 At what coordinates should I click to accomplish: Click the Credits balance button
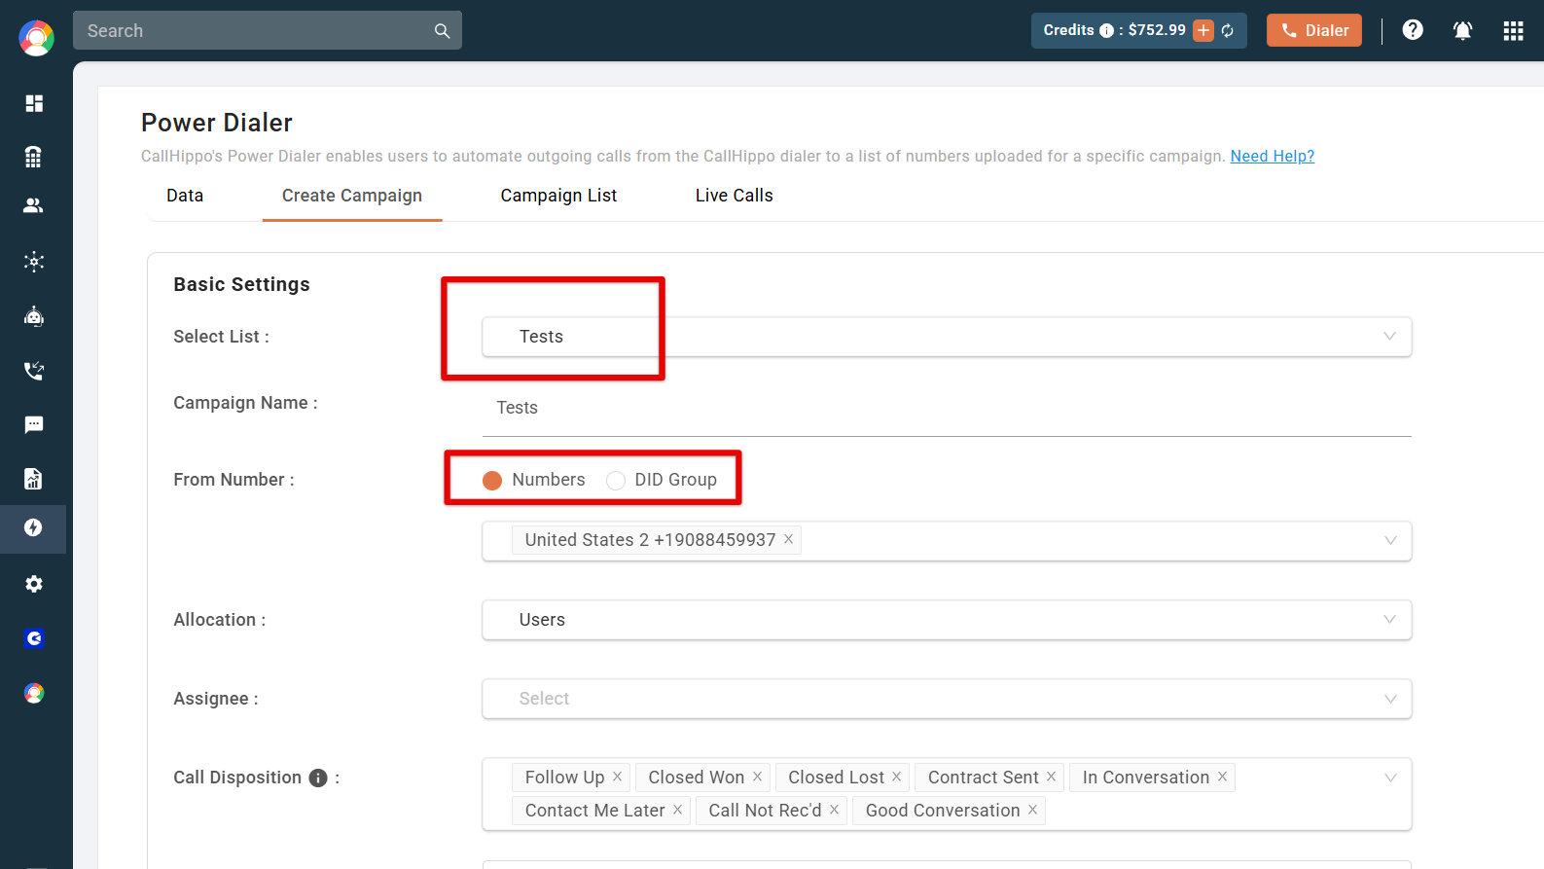(1139, 30)
